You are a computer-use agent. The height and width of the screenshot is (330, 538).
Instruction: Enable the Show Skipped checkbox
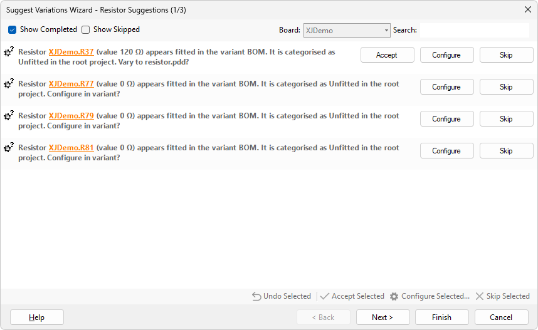(86, 29)
